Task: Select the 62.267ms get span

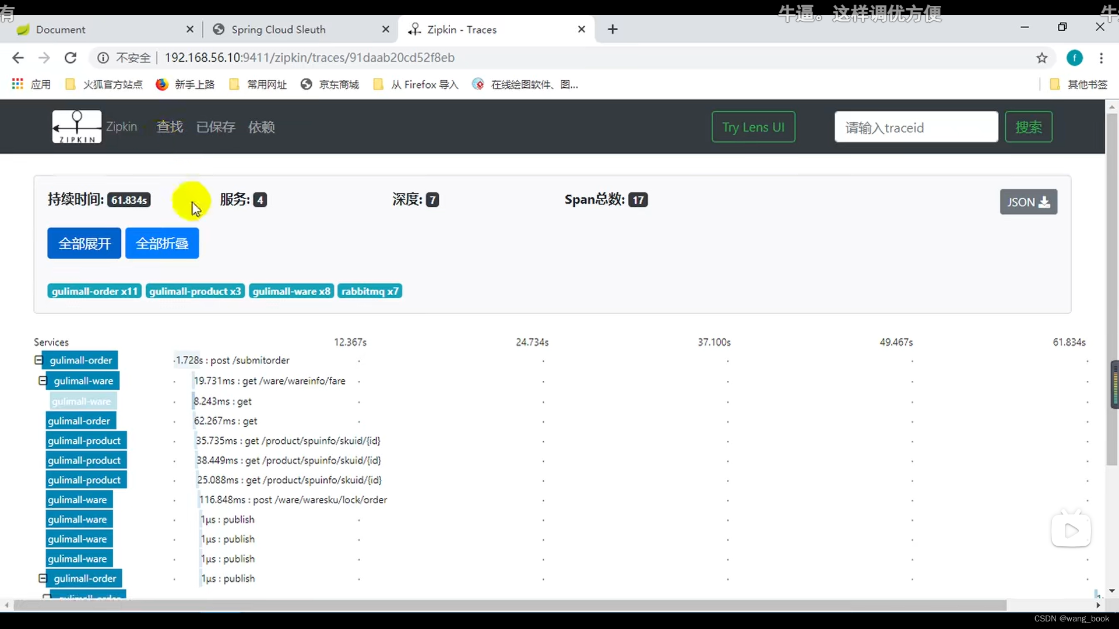Action: coord(225,421)
